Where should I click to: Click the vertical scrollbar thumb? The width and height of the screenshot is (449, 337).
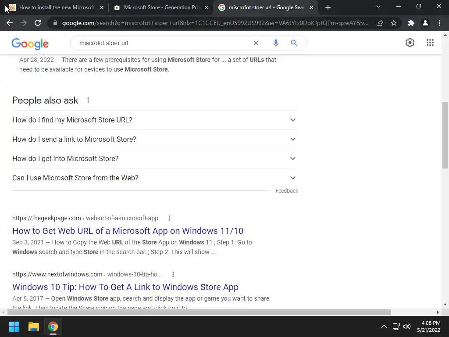click(x=445, y=135)
